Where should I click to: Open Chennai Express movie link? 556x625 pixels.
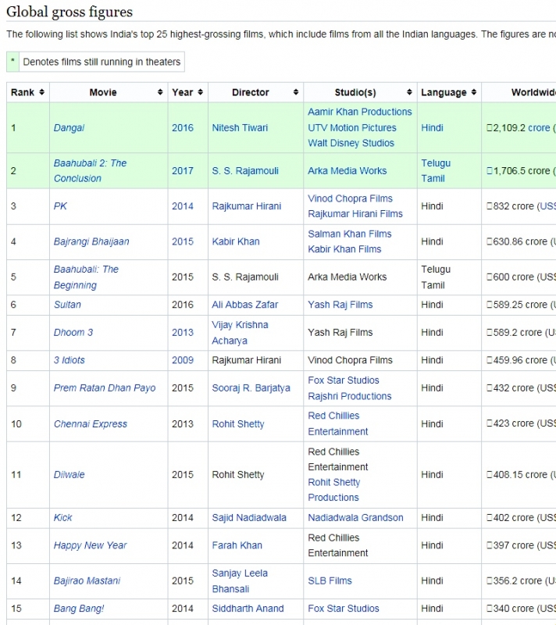[91, 423]
